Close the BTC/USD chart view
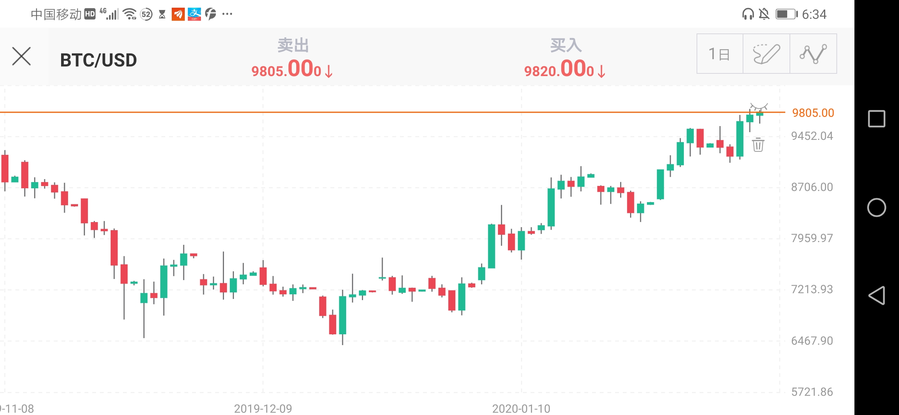 pos(22,56)
